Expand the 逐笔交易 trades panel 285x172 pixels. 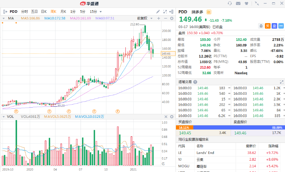coord(282,82)
